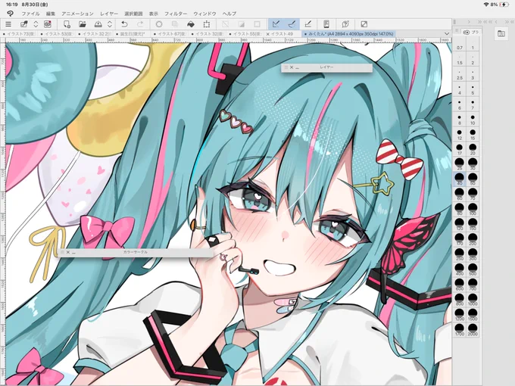This screenshot has width=515, height=386.
Task: Open the ファイル menu
Action: tap(31, 14)
